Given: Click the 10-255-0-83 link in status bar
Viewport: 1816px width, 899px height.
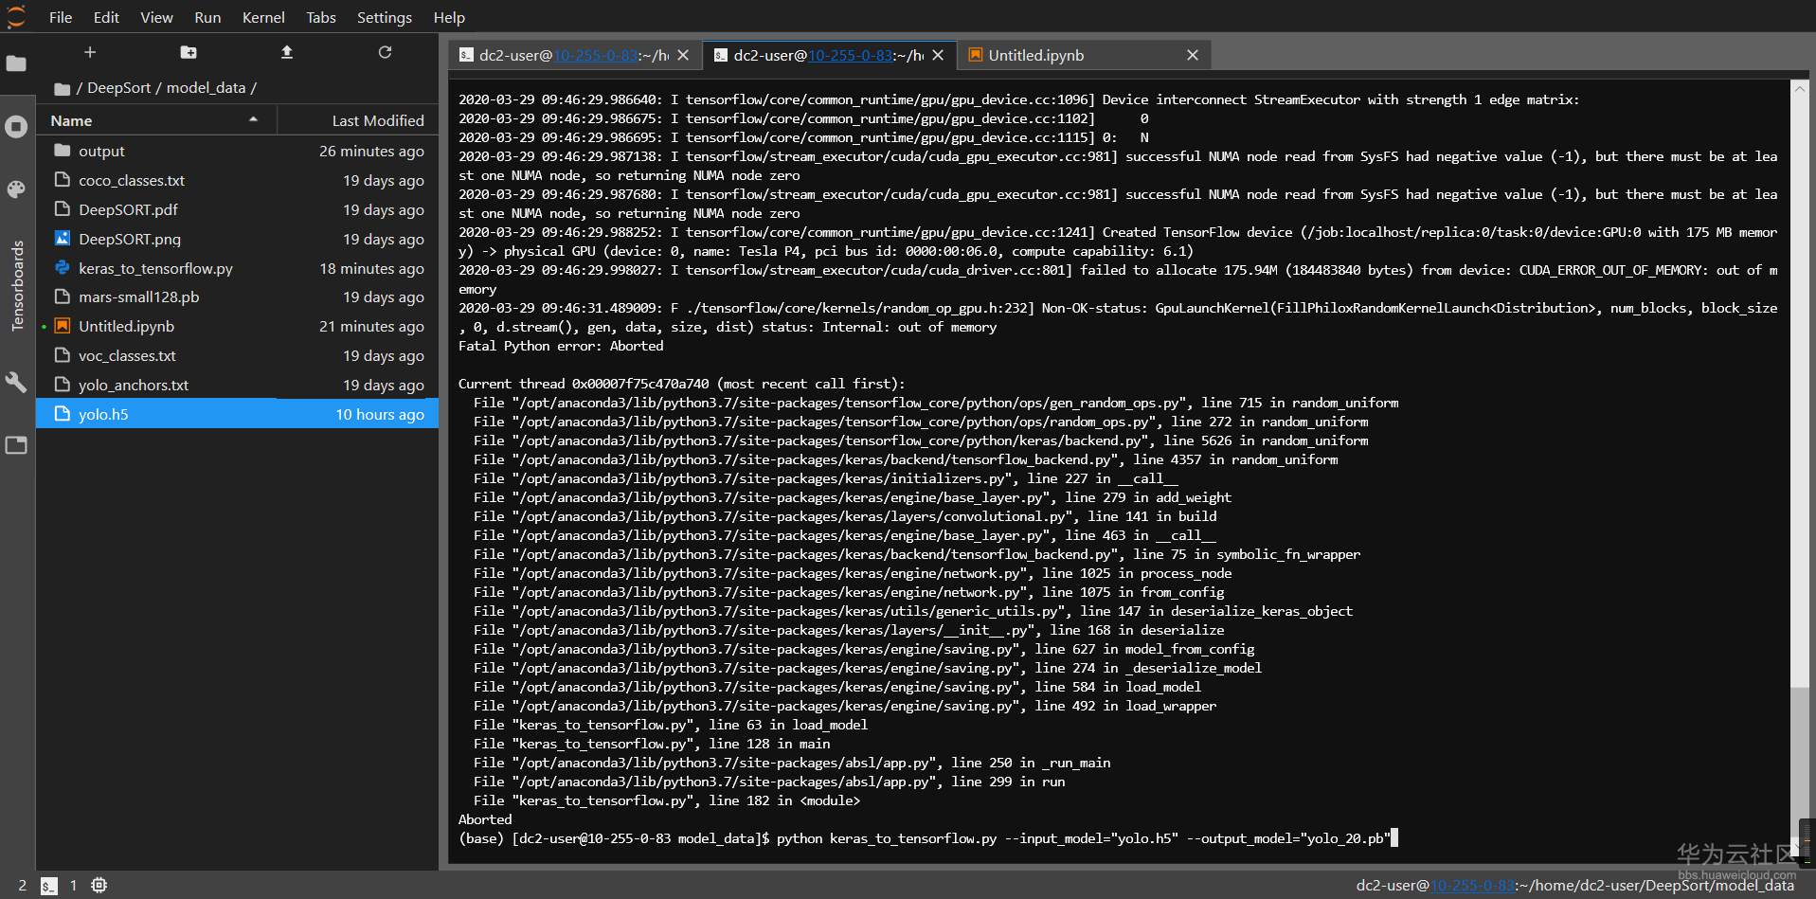Looking at the screenshot, I should pos(1472,886).
